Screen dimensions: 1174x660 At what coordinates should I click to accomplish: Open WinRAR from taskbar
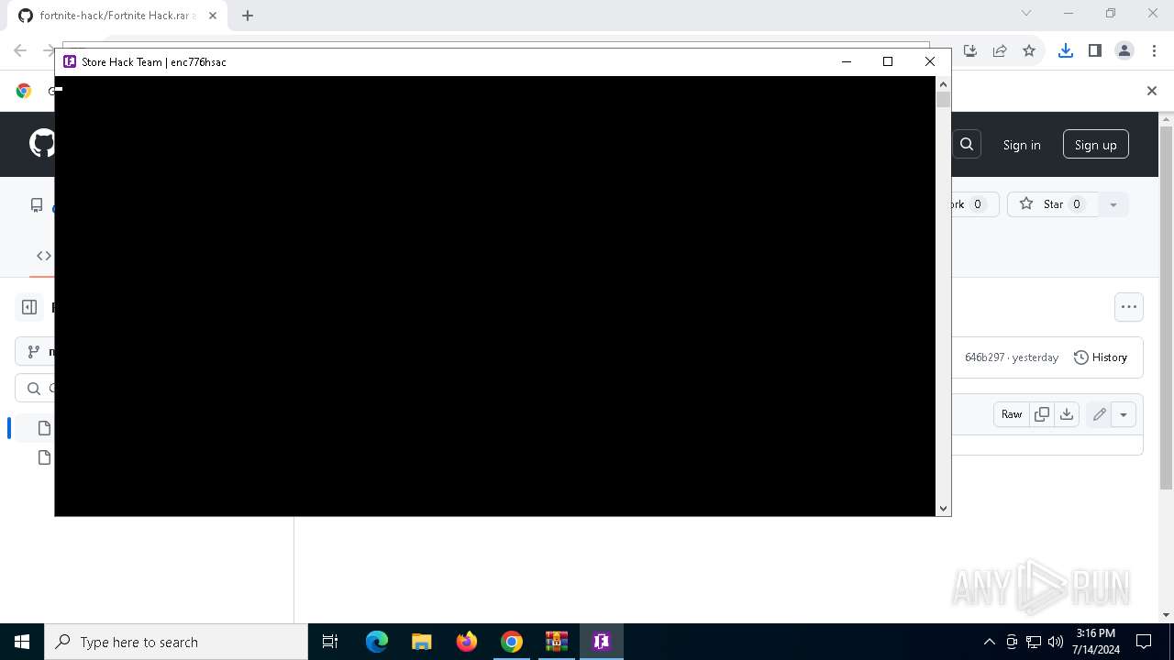coord(556,642)
